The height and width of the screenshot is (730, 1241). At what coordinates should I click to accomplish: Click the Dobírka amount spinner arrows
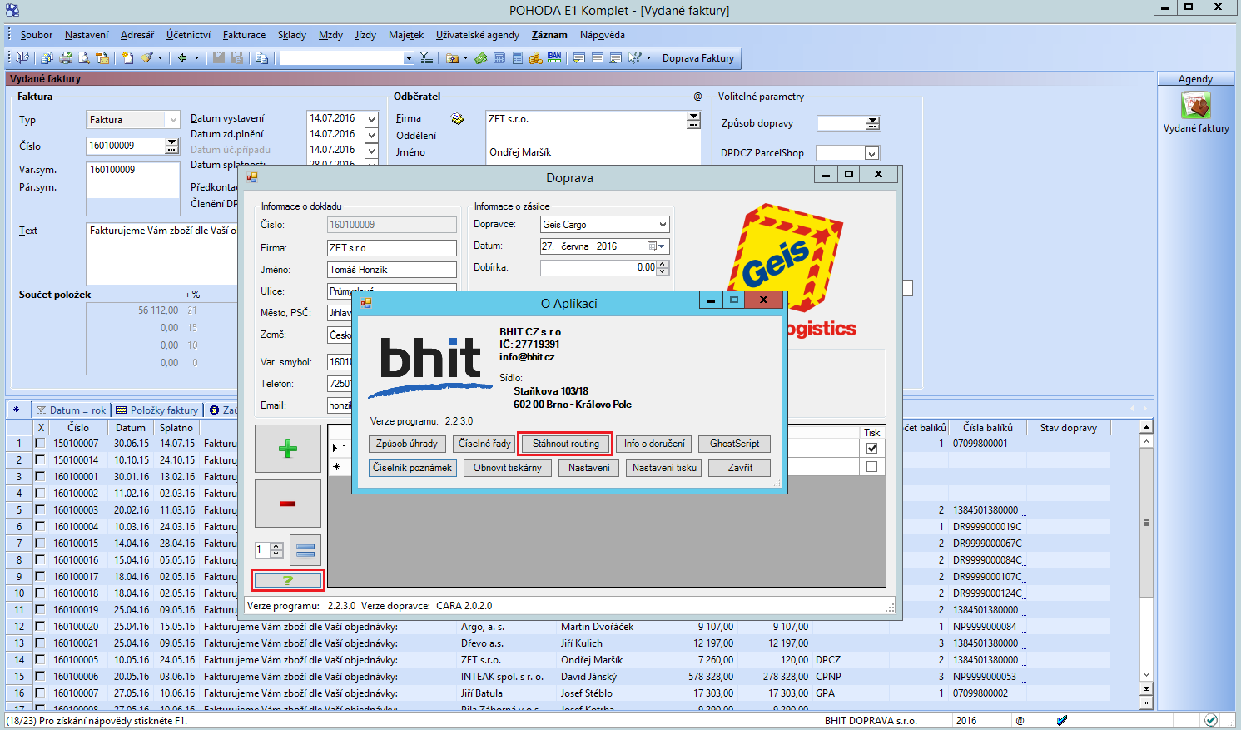pyautogui.click(x=663, y=267)
